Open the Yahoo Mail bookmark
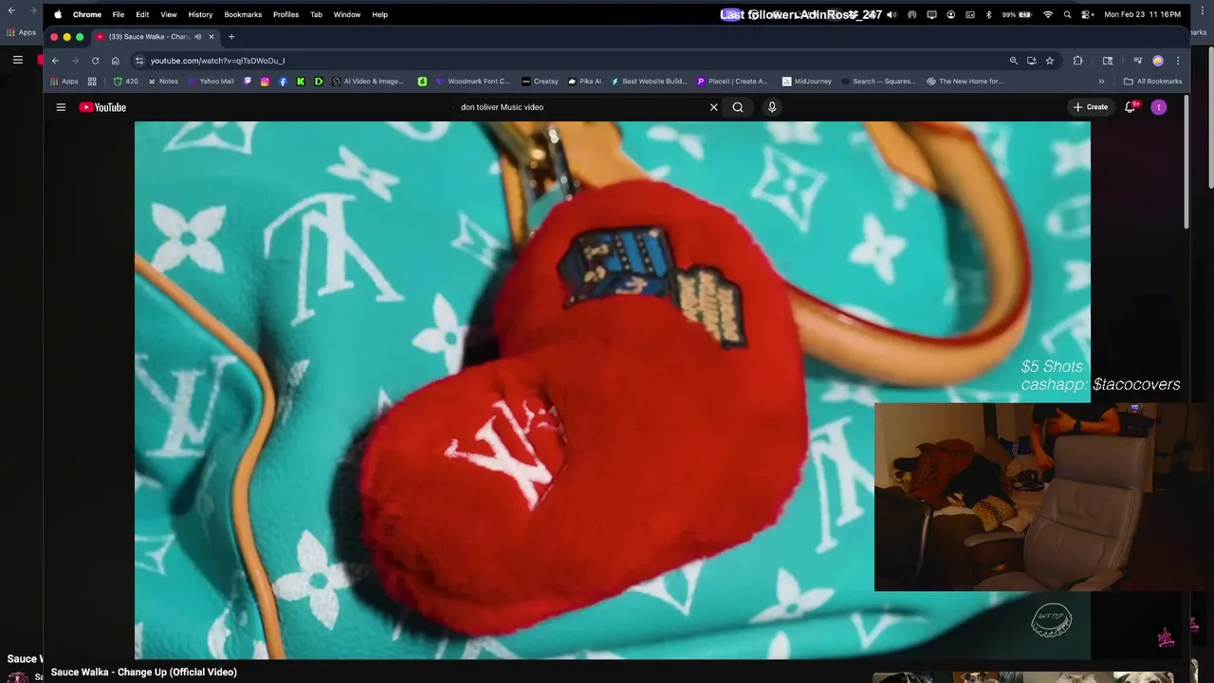 tap(211, 82)
